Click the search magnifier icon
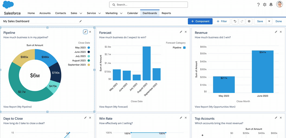This screenshot has width=286, height=138. (x=114, y=5)
